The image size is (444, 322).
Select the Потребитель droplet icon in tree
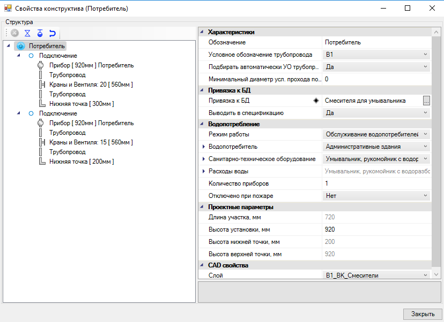point(20,46)
